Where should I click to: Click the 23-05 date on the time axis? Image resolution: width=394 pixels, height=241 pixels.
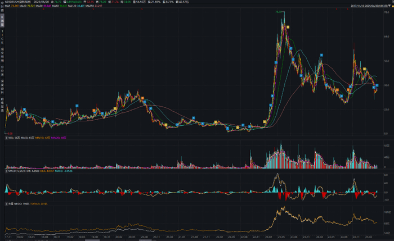click(281, 237)
